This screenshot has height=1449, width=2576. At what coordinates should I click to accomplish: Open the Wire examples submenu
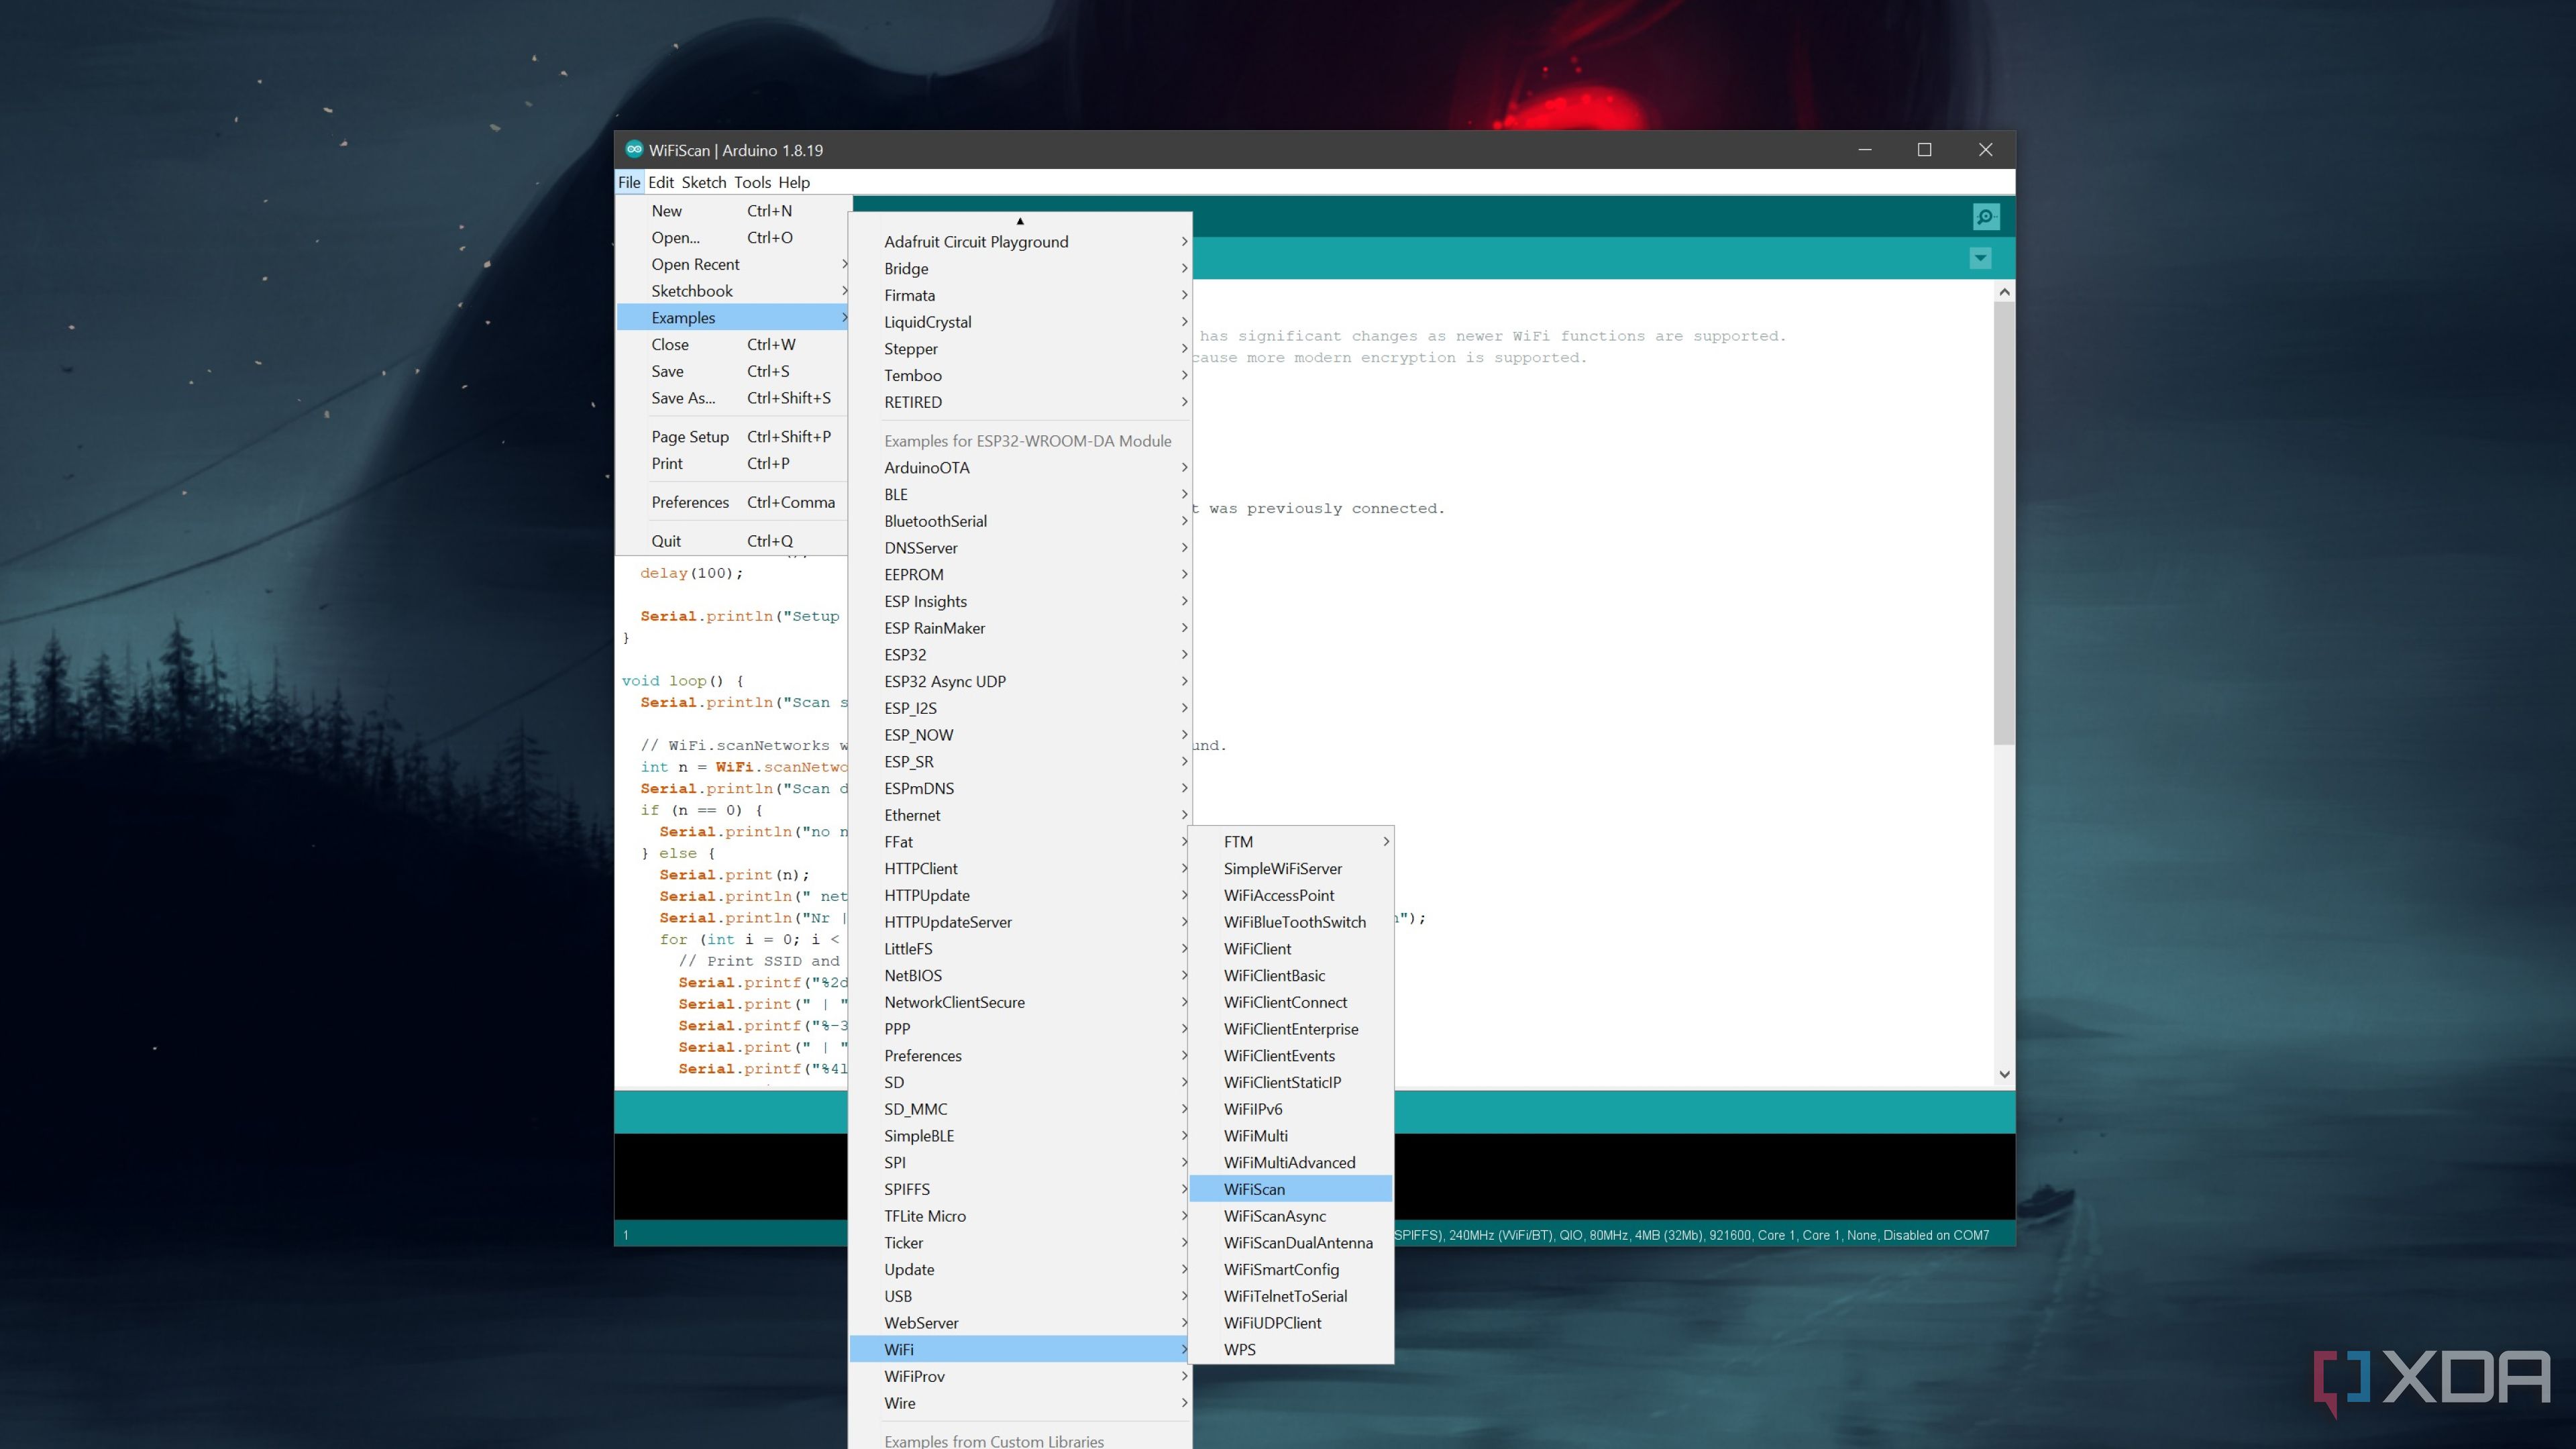coord(1020,1403)
